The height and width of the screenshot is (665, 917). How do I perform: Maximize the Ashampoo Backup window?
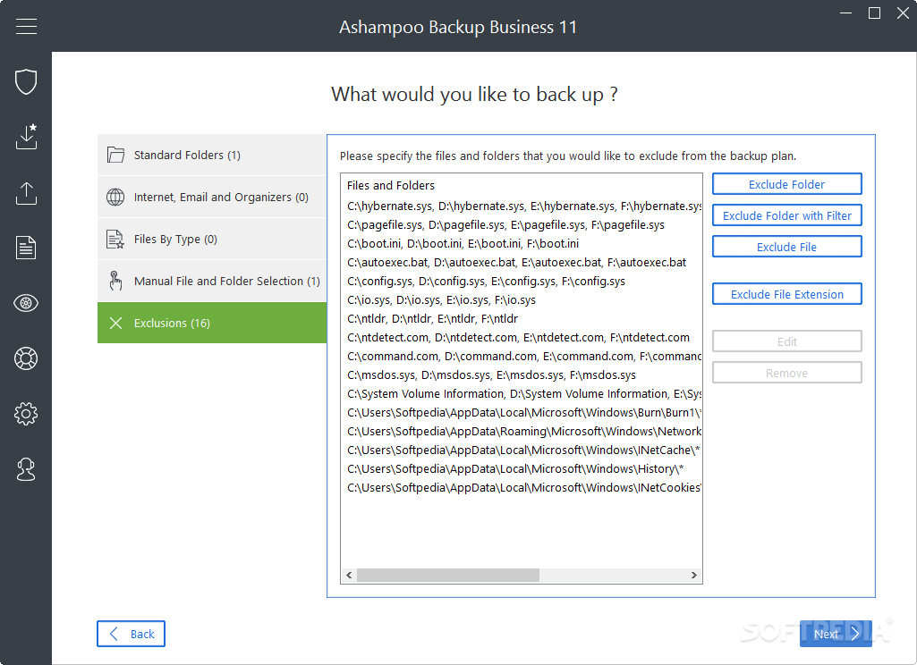coord(874,13)
